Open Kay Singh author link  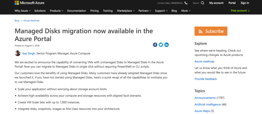29,53
